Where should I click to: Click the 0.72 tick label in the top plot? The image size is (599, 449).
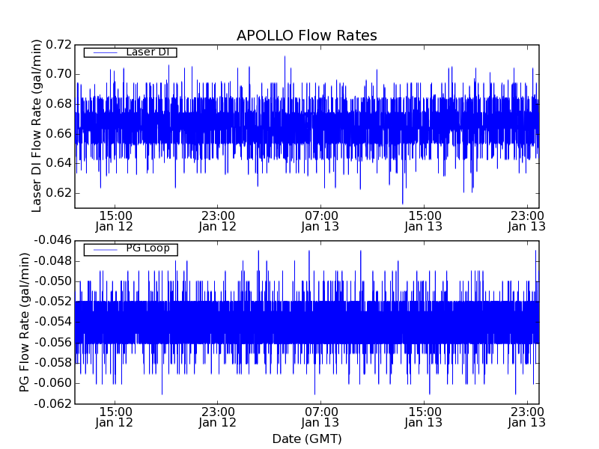click(x=59, y=45)
